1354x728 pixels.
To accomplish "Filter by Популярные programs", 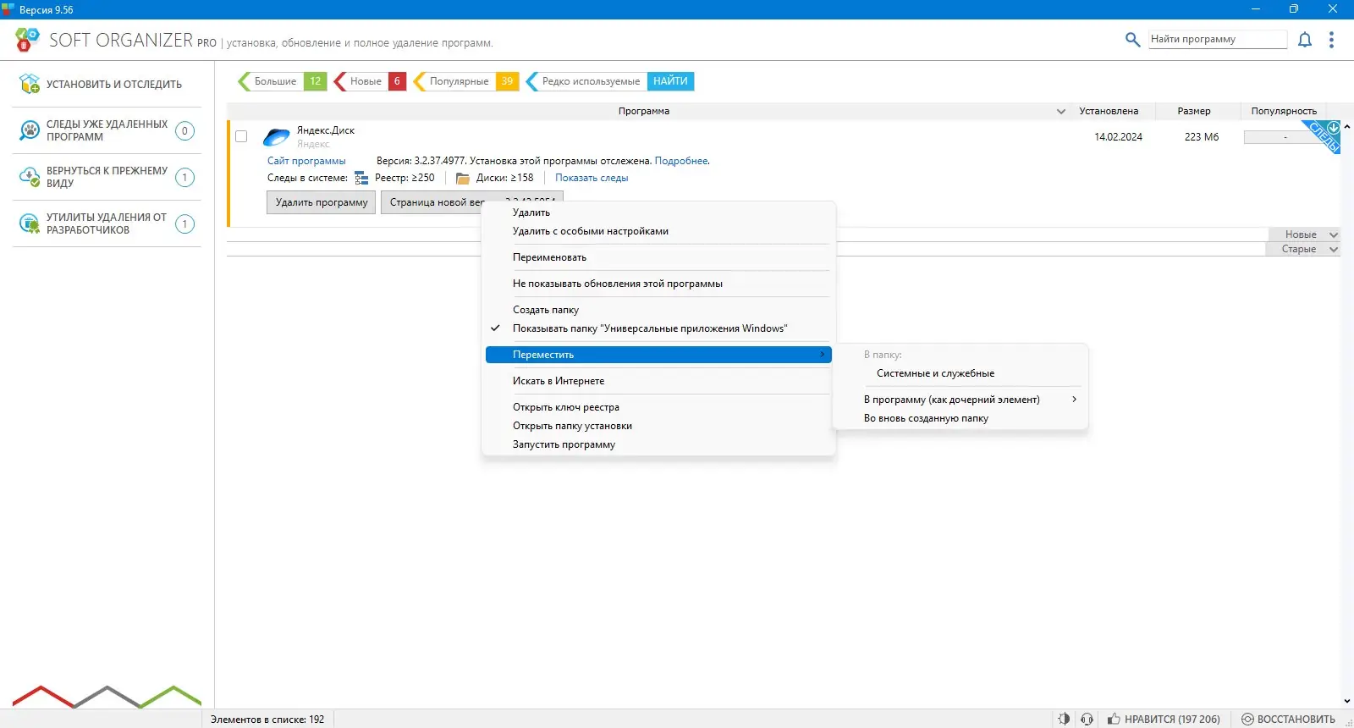I will [465, 81].
